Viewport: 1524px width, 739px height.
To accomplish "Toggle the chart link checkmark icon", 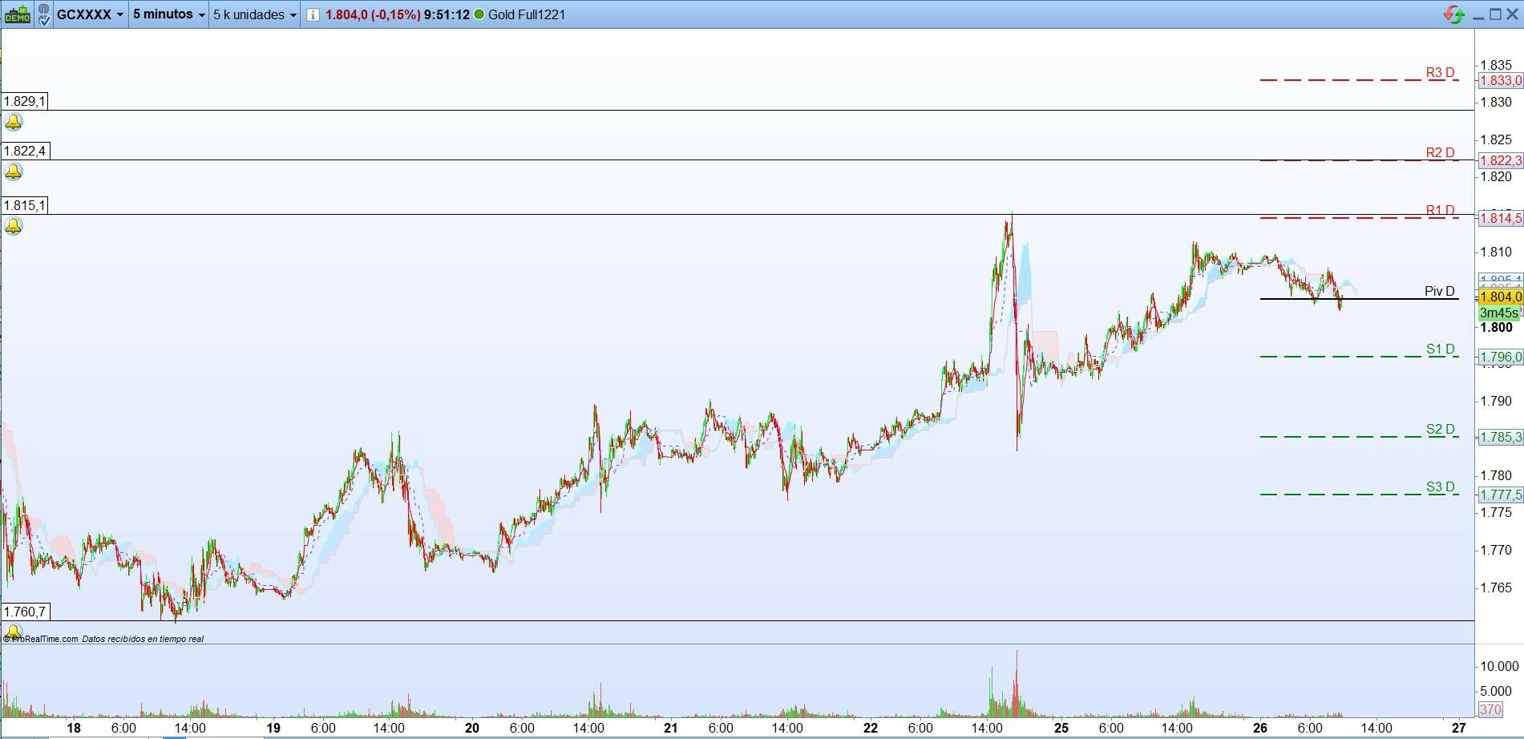I will pyautogui.click(x=43, y=14).
